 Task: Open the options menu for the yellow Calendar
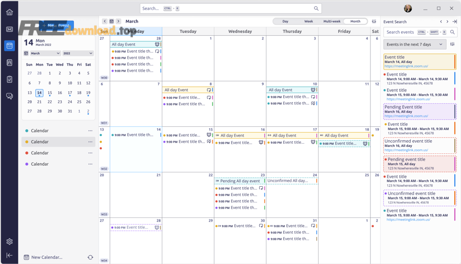[x=90, y=142]
